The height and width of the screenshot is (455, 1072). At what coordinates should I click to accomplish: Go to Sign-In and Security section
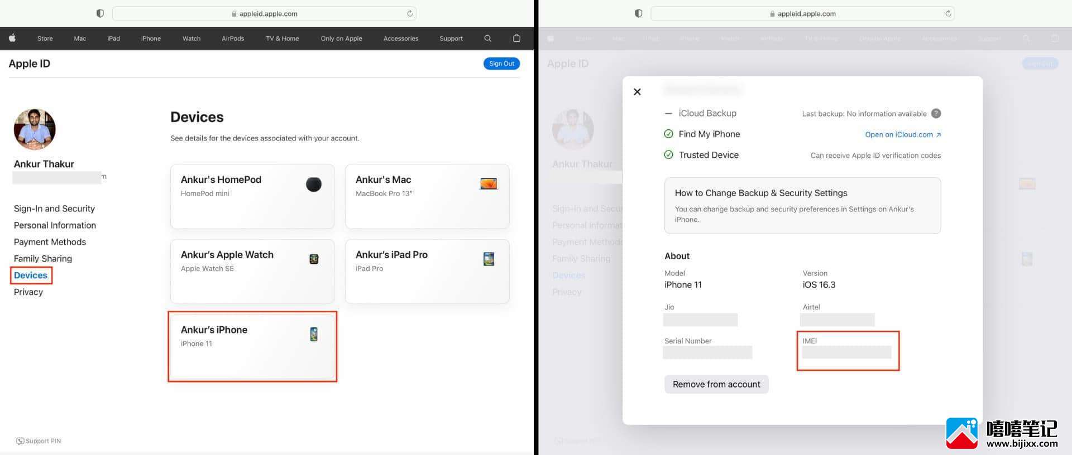54,209
